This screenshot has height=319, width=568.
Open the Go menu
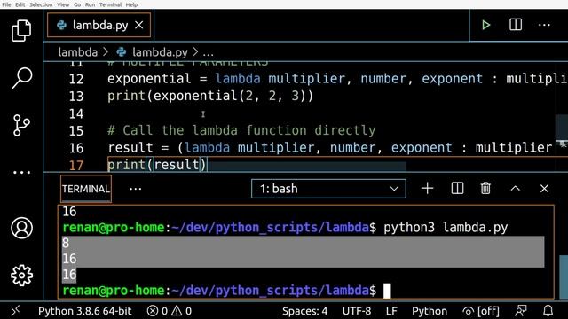click(x=77, y=4)
